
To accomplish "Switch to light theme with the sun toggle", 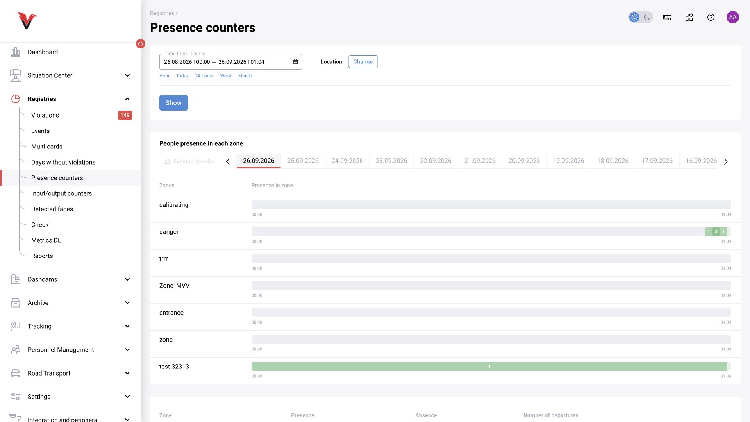I will [x=634, y=17].
